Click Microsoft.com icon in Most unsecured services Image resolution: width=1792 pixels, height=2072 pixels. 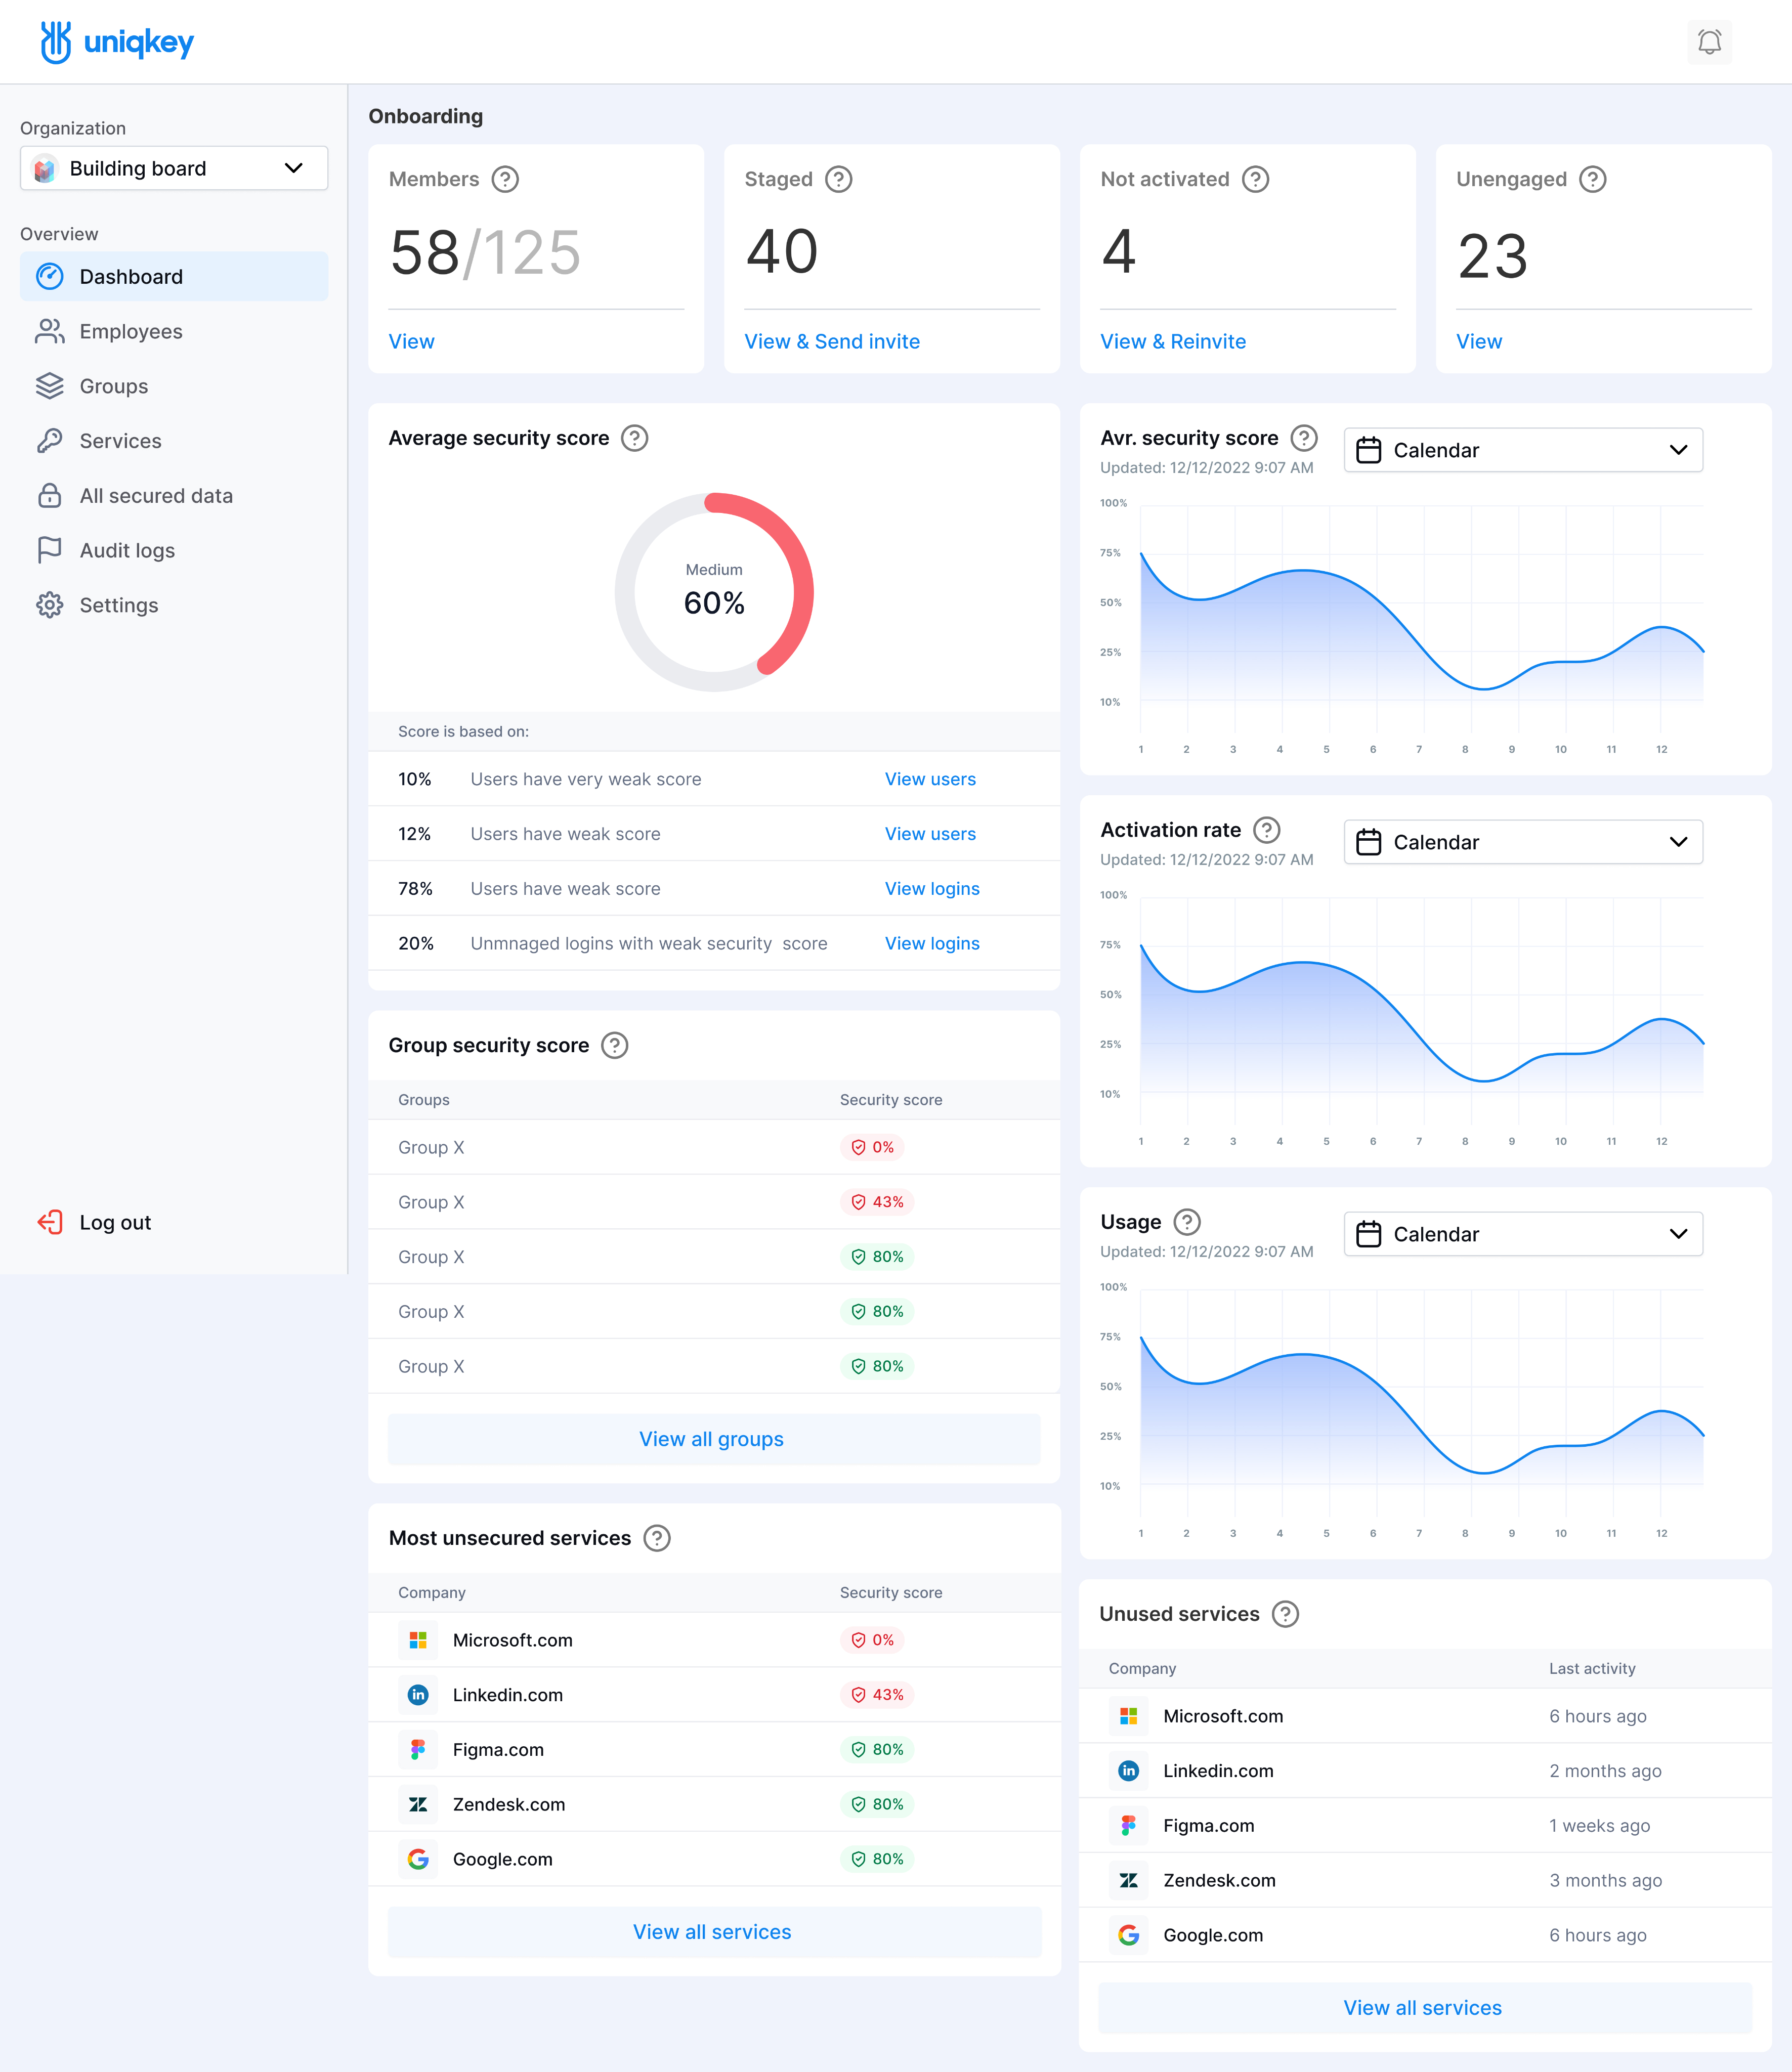coord(418,1640)
